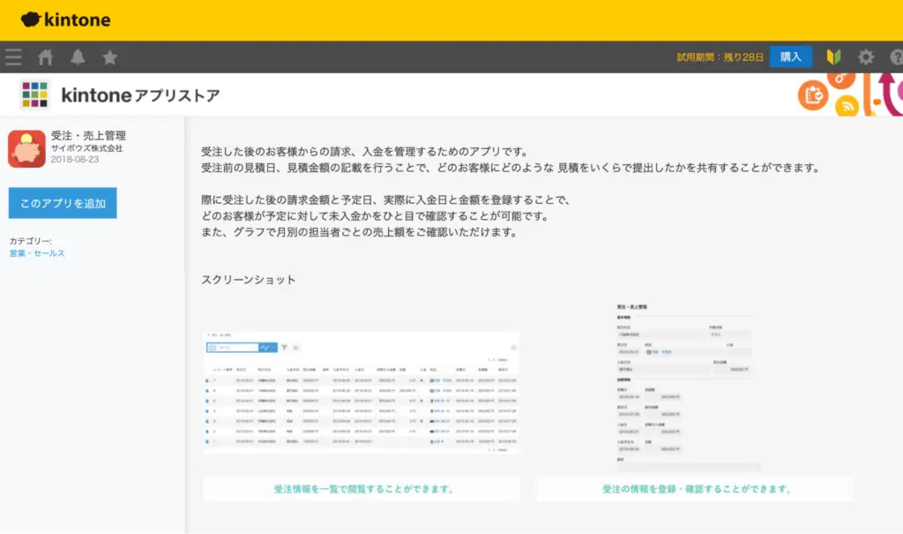This screenshot has height=534, width=903.
Task: Click the 受注情報を一覧で閲覧 caption link
Action: coord(362,488)
